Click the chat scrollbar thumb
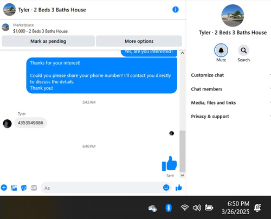The height and width of the screenshot is (219, 271). tap(183, 151)
